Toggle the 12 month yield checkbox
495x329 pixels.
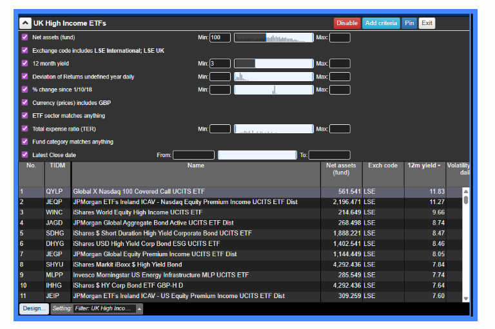pyautogui.click(x=25, y=64)
